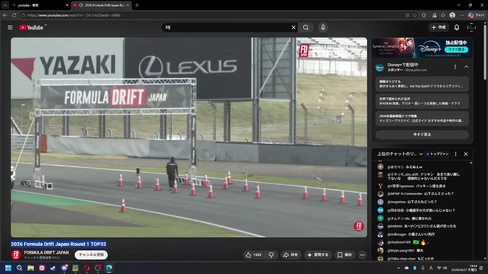Open Disney+ ad banner image
The height and width of the screenshot is (274, 488).
[422, 48]
